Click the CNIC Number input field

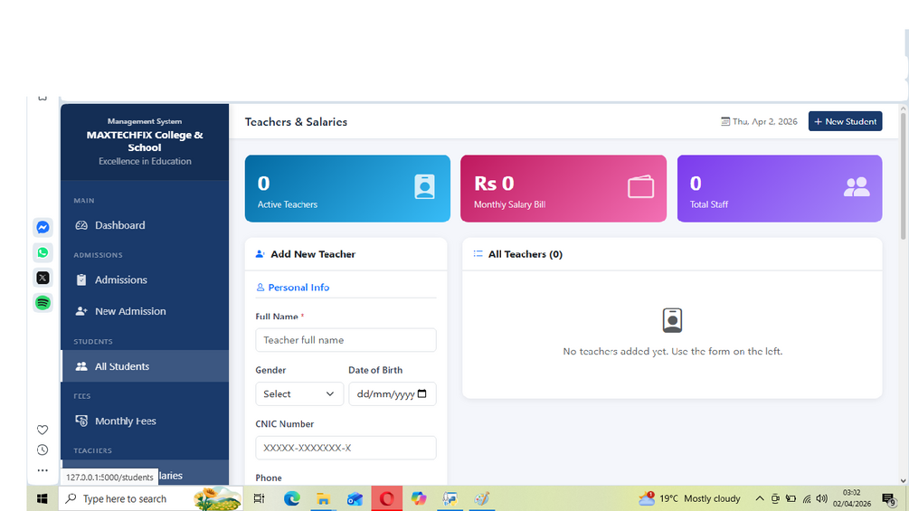[346, 448]
